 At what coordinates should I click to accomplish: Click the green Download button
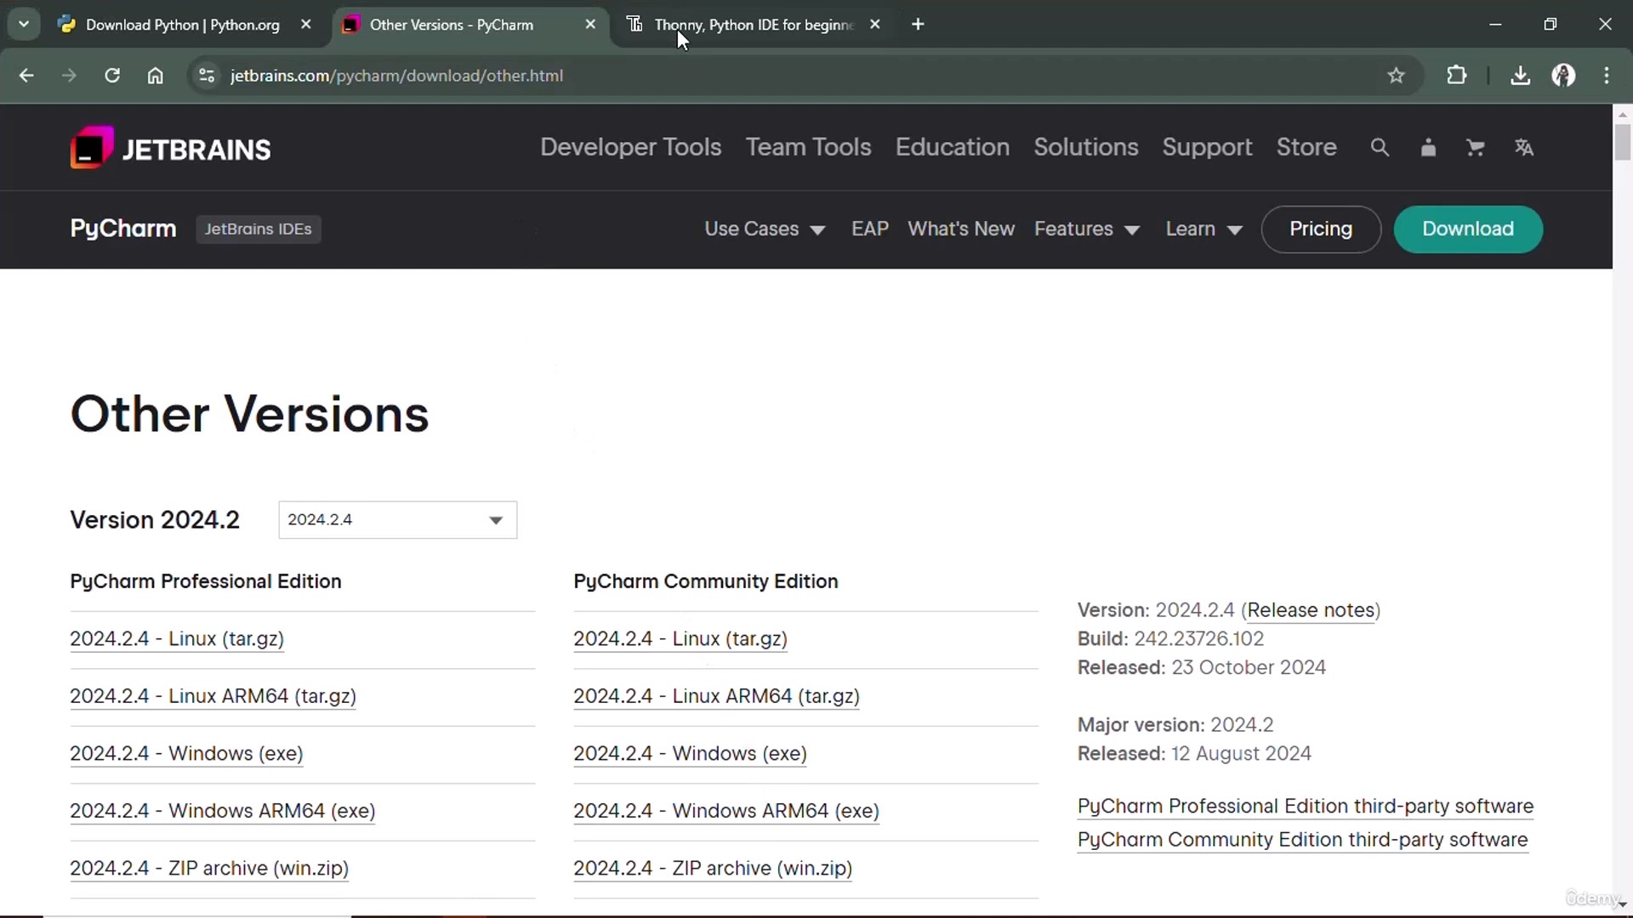click(1468, 229)
